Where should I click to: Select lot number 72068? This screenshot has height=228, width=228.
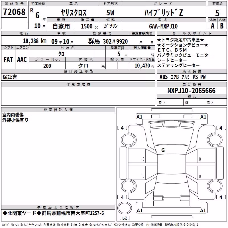coord(14,12)
